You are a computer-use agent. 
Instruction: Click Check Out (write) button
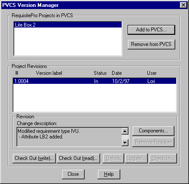[x=34, y=158]
